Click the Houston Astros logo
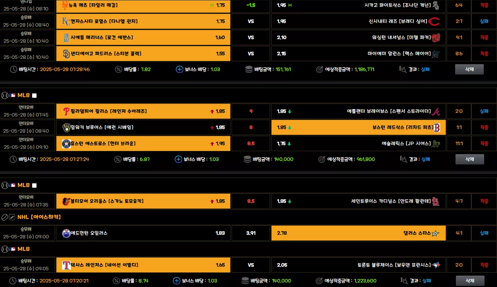The height and width of the screenshot is (287, 497). (66, 143)
